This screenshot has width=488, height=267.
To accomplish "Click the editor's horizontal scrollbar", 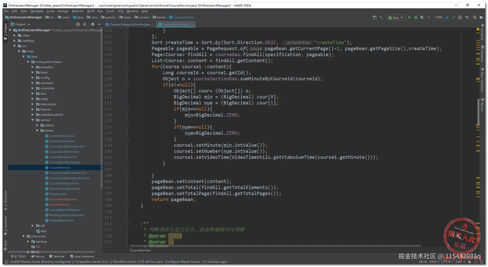I will coord(275,246).
